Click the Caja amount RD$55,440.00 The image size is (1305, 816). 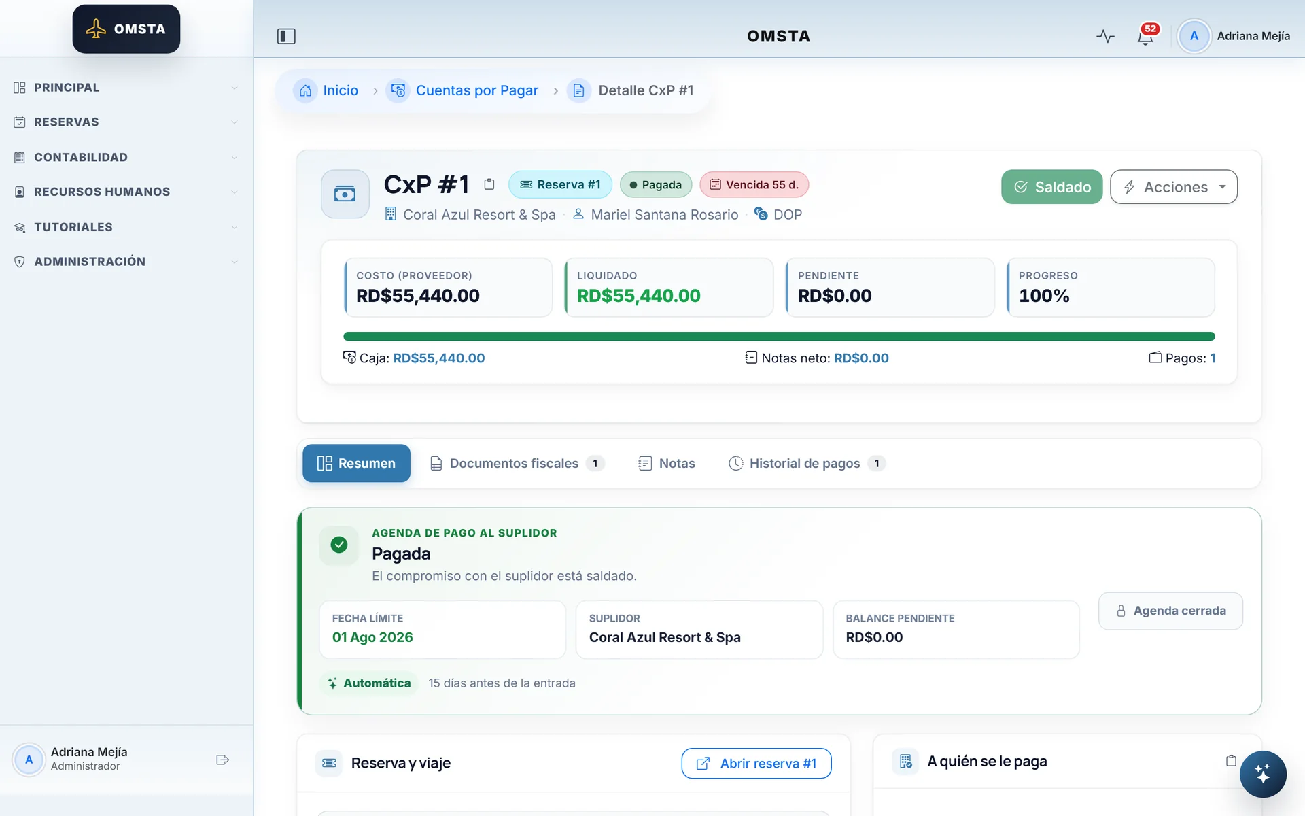tap(438, 358)
